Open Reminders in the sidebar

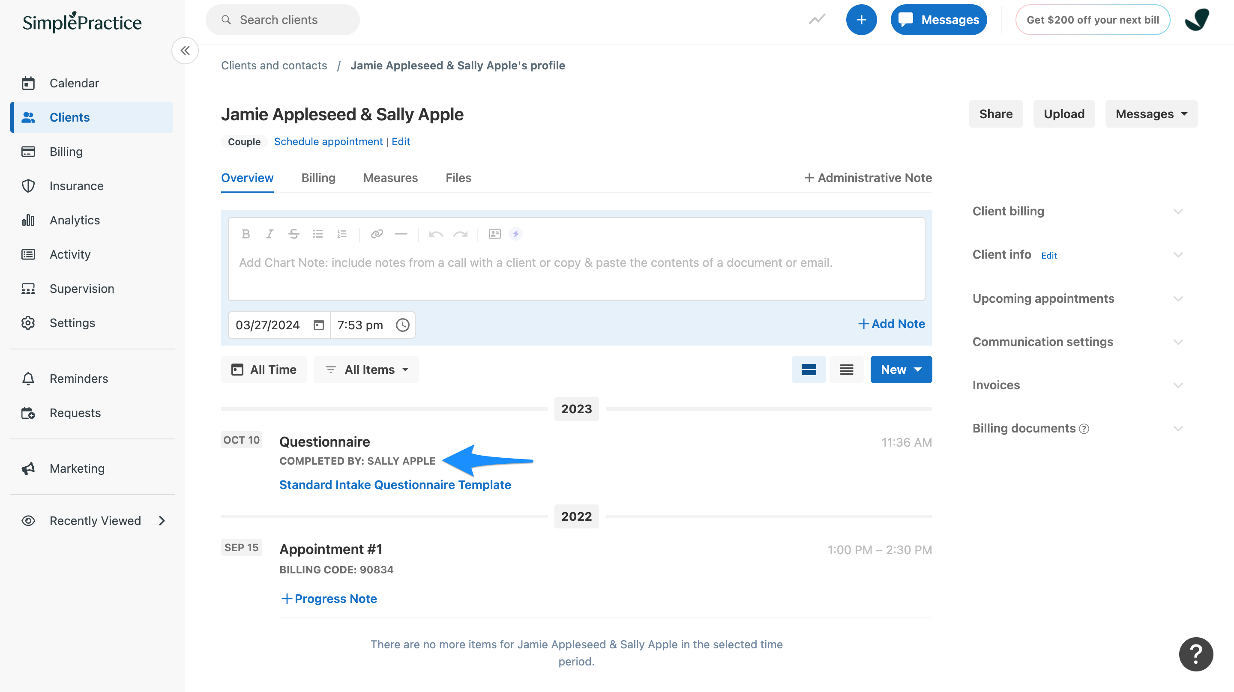[x=92, y=378]
